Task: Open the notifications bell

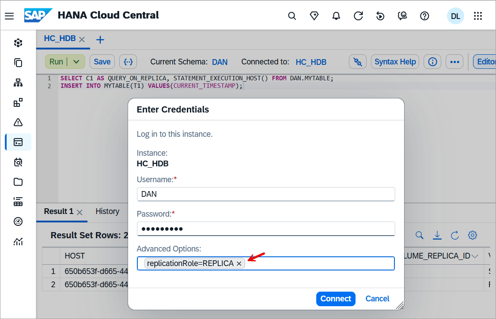Action: pos(336,16)
